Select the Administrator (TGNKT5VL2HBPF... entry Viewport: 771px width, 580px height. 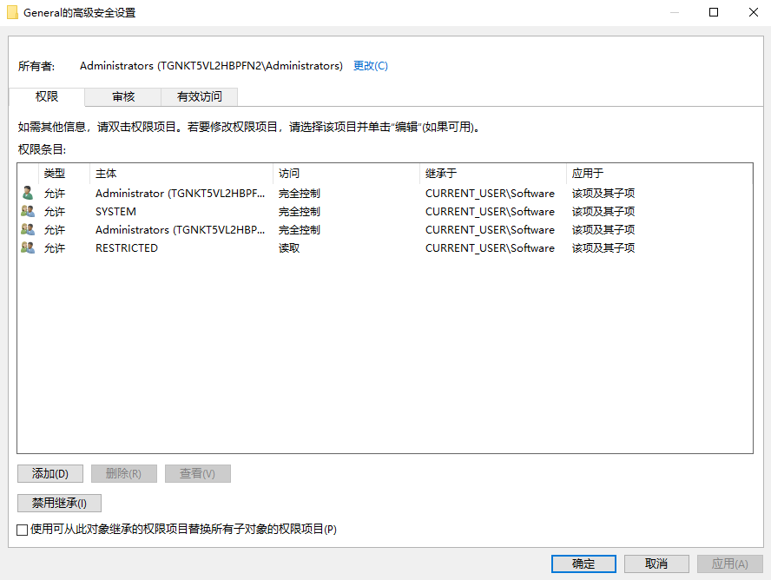click(180, 193)
